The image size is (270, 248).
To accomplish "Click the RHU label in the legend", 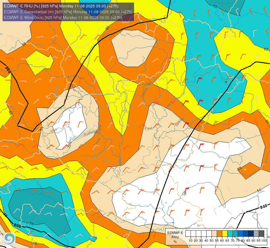I will pyautogui.click(x=175, y=237).
